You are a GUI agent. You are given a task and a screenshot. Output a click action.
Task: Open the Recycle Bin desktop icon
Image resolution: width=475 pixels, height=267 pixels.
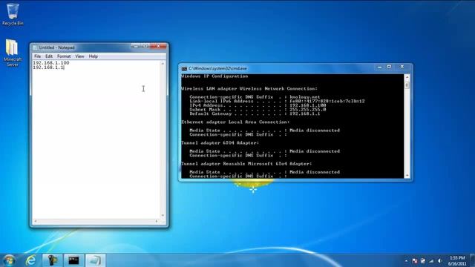click(13, 14)
